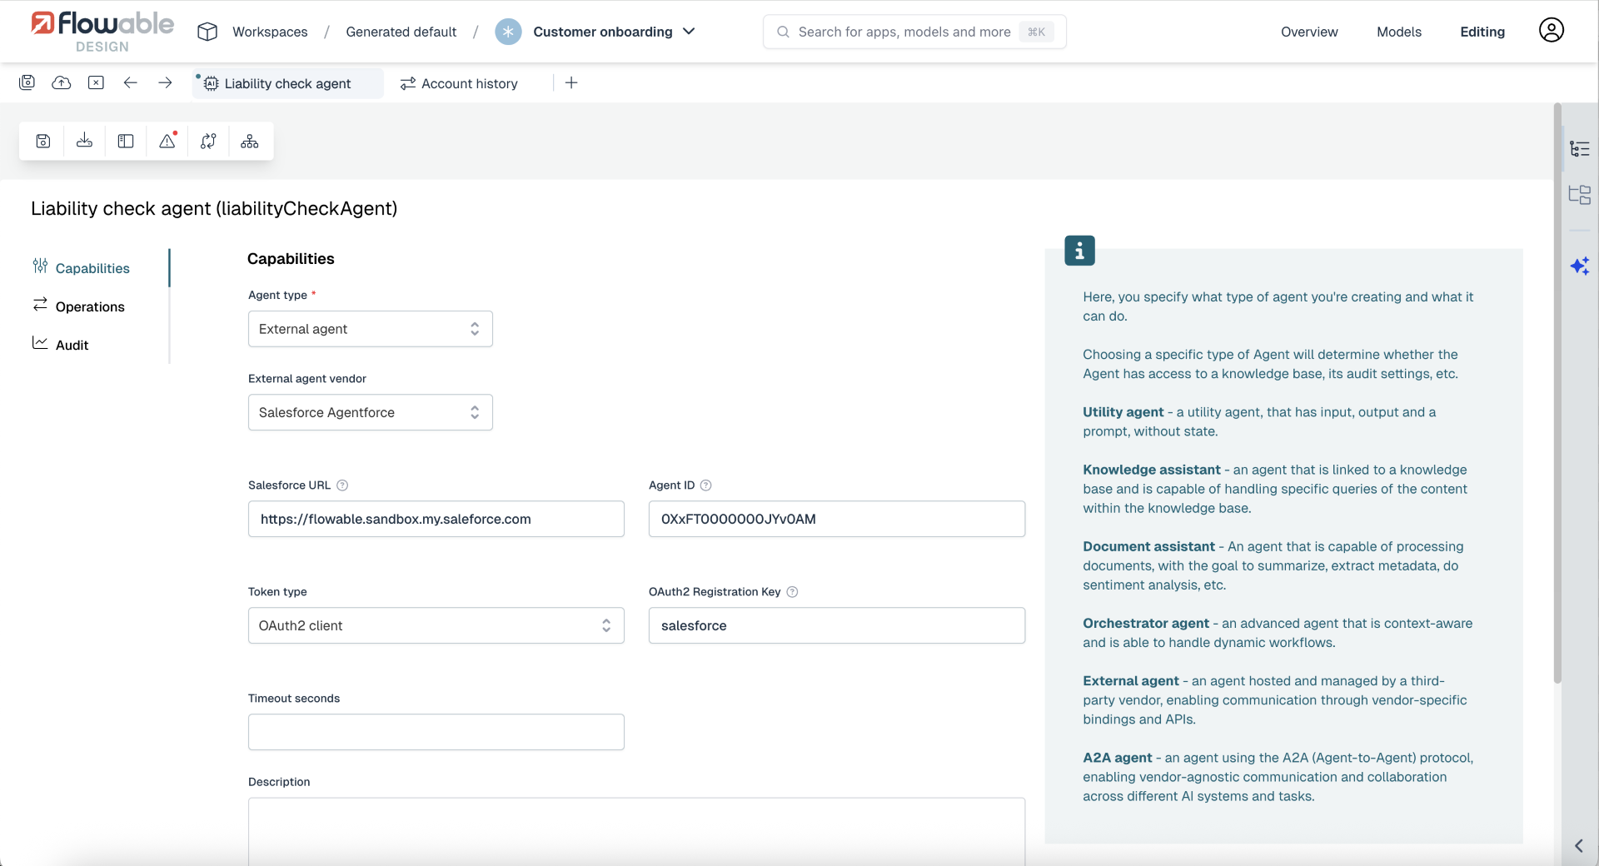Navigate back with the left arrow
Screen dimensions: 1599x866
pyautogui.click(x=130, y=82)
